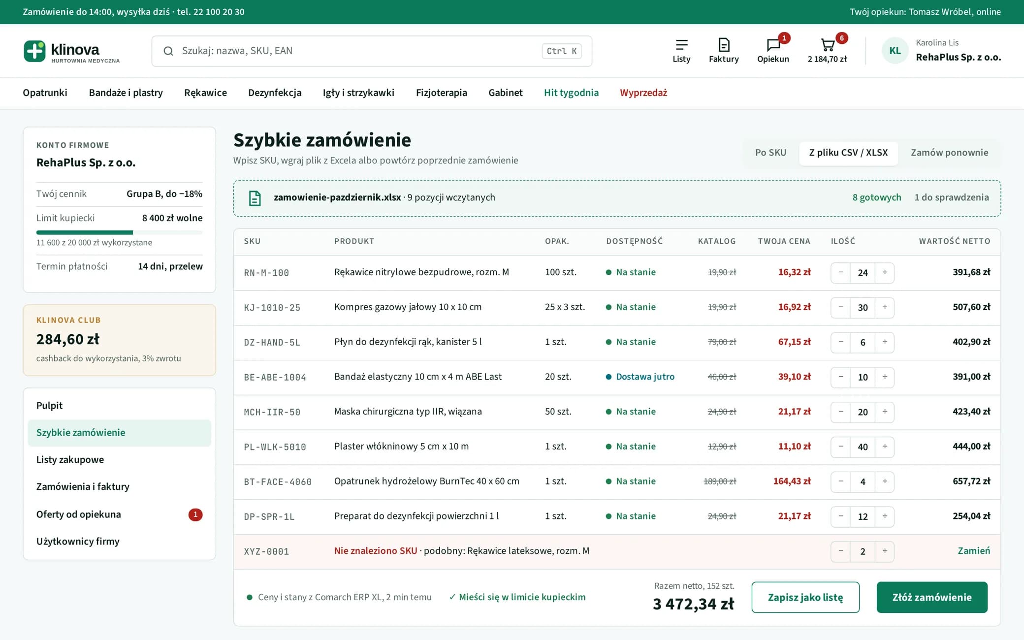
Task: Select Z pliku CSV / XLSX tab
Action: [x=848, y=153]
